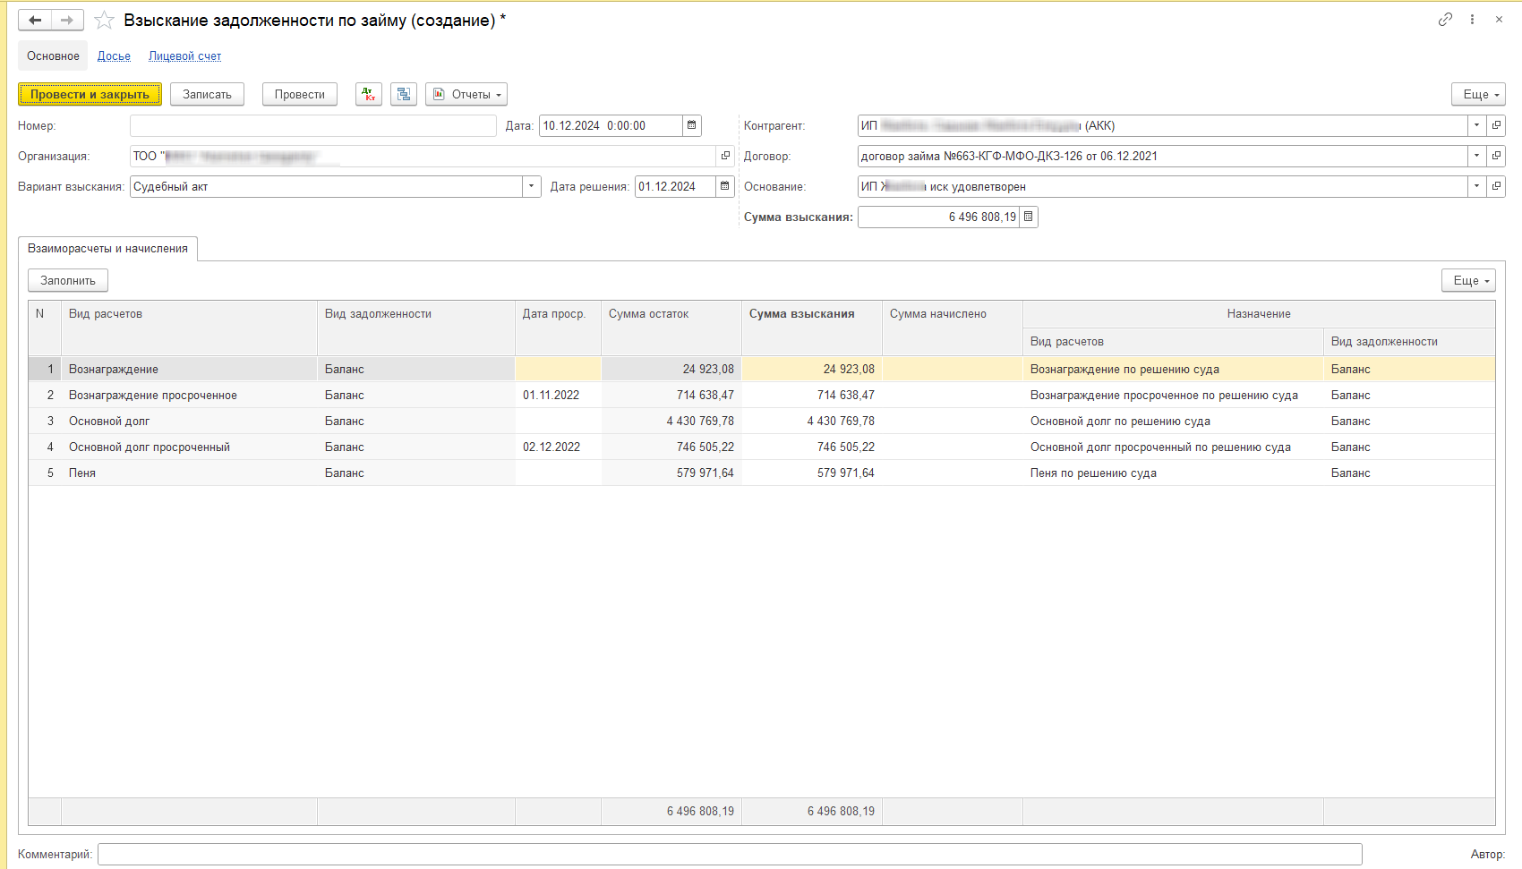This screenshot has width=1522, height=869.
Task: Click inside the Дата input field
Action: (611, 125)
